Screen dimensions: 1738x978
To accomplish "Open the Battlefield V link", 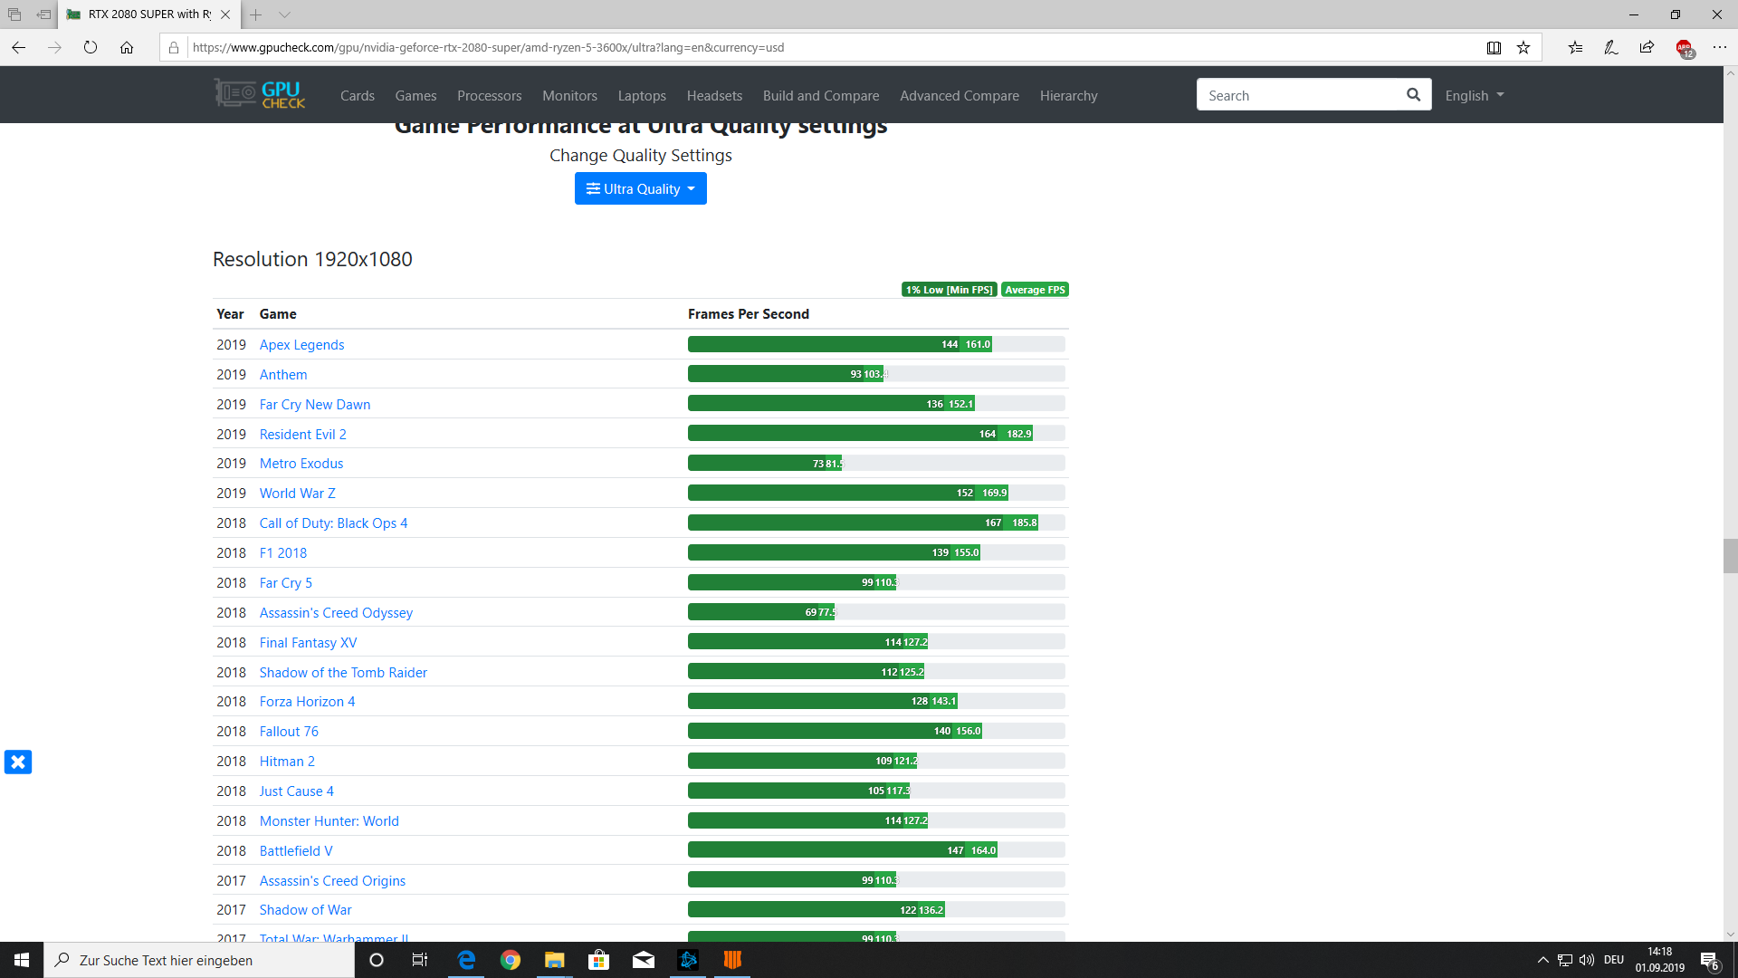I will pos(296,850).
